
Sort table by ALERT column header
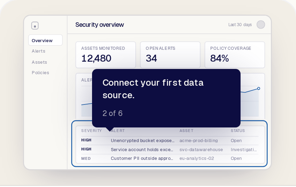[118, 131]
